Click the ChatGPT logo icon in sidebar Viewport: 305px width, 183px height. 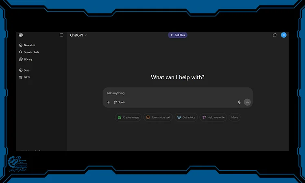(21, 35)
